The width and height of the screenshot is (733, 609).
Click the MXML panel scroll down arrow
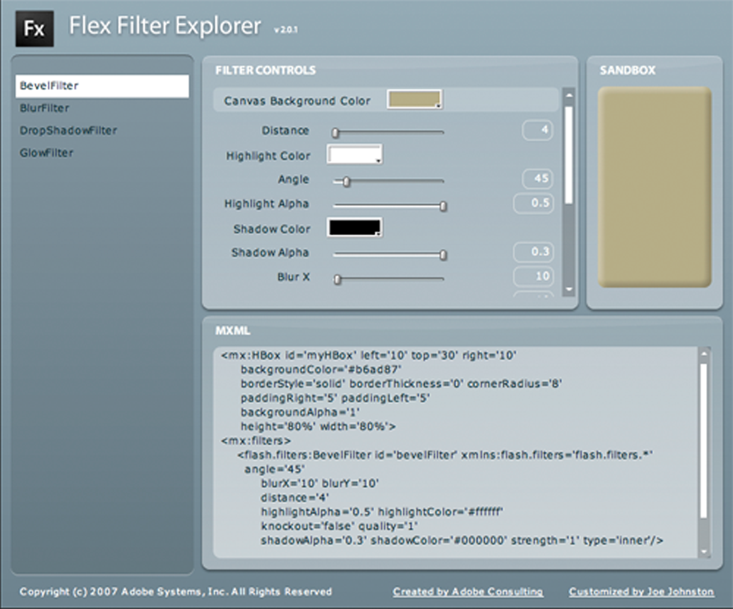tap(704, 552)
